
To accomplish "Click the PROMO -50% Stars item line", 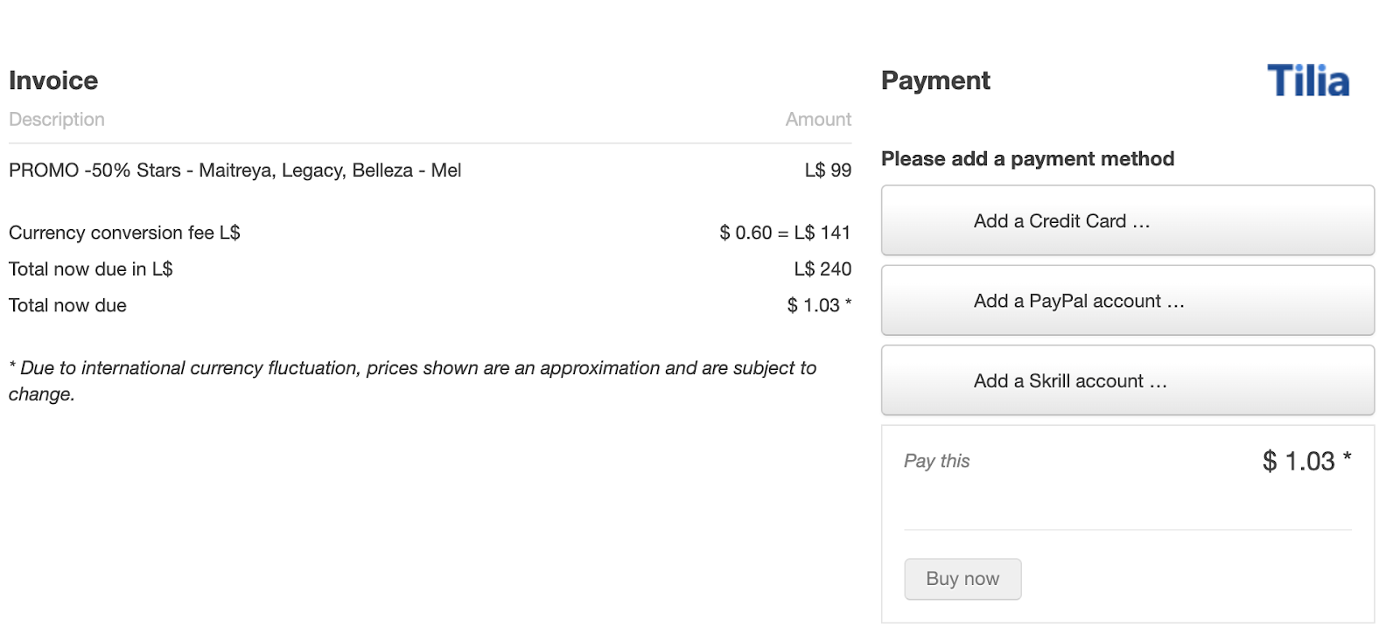I will (234, 171).
